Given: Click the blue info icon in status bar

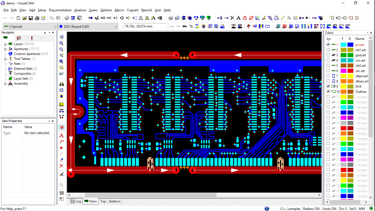Looking at the screenshot, I should [267, 209].
